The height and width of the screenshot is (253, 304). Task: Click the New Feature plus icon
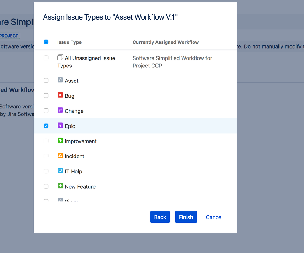pyautogui.click(x=60, y=186)
